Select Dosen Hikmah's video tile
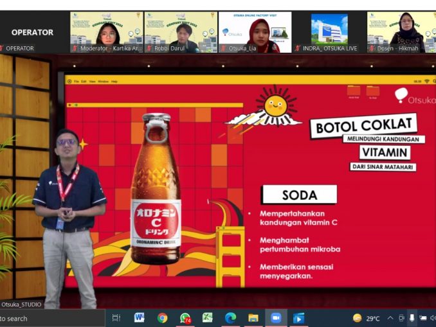This screenshot has height=327, width=436. tap(401, 32)
